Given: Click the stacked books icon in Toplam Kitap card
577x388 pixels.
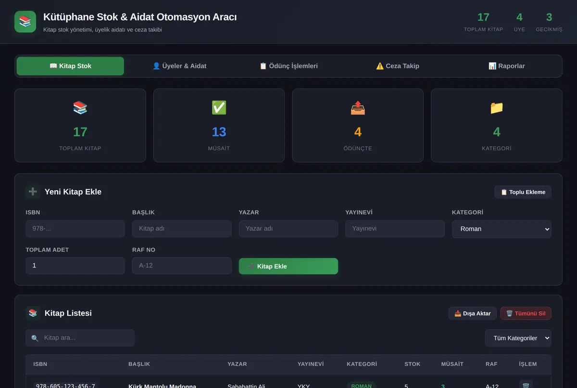Looking at the screenshot, I should (80, 107).
